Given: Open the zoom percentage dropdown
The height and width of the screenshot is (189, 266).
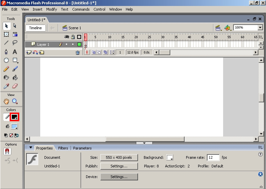Looking at the screenshot, I should click(x=260, y=28).
